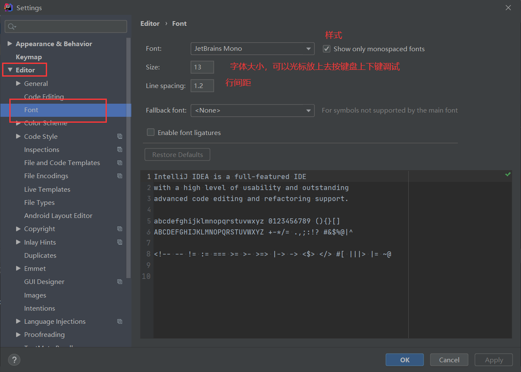Viewport: 521px width, 372px height.
Task: Open Inspections settings page
Action: (42, 149)
